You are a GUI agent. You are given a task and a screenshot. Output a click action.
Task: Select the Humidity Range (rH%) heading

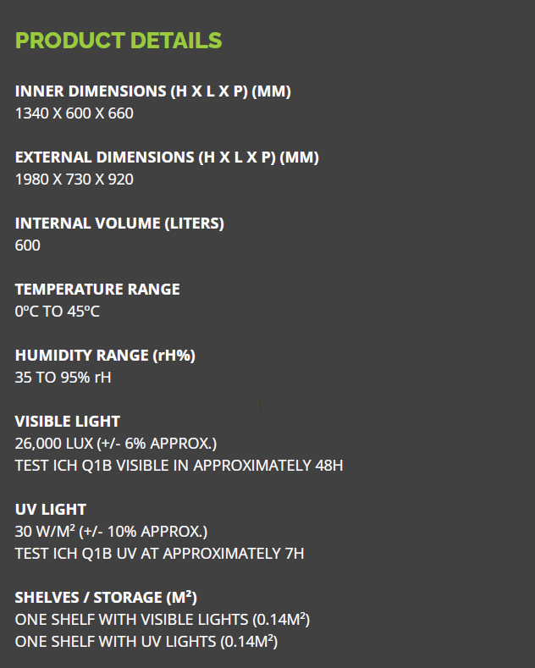click(105, 356)
